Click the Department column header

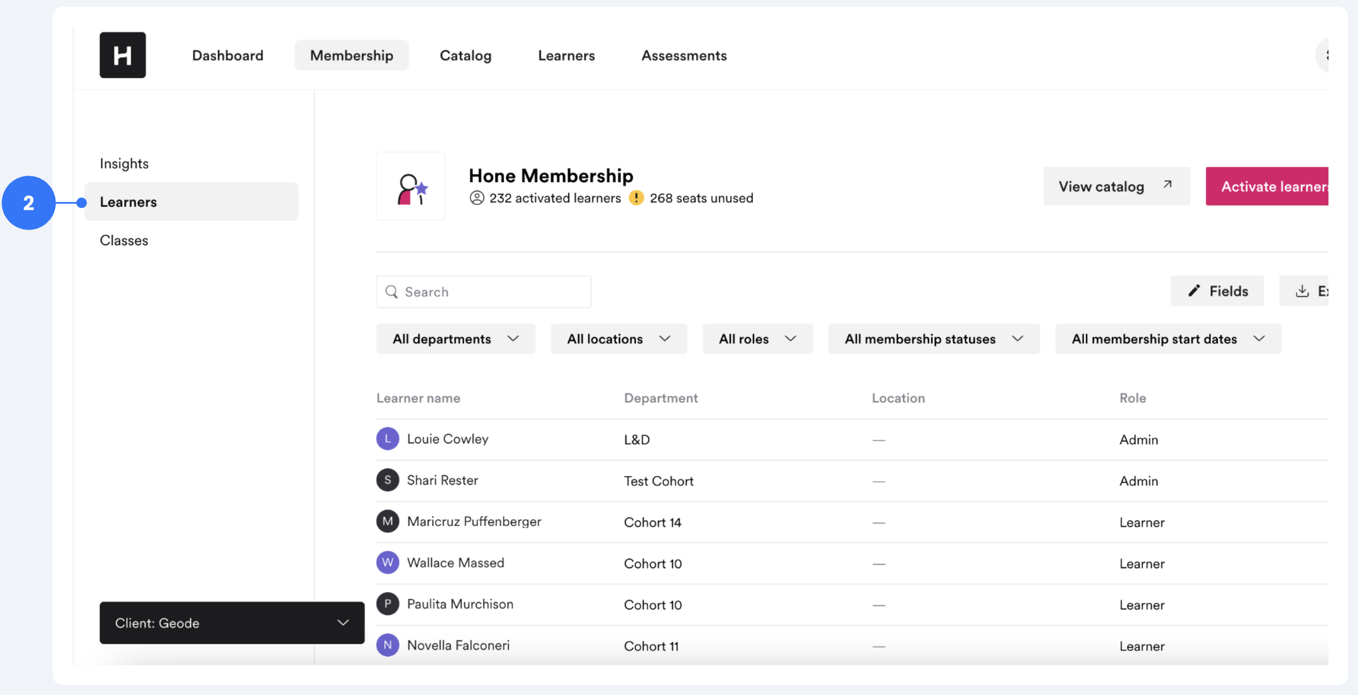pos(661,398)
